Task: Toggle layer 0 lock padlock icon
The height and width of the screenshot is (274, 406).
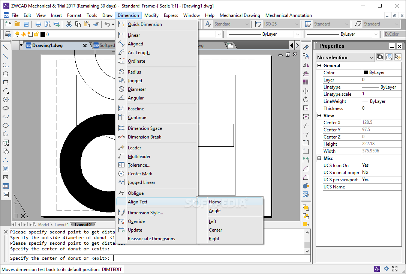Action: [x=36, y=34]
